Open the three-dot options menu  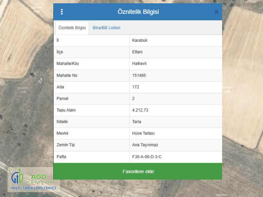(x=62, y=12)
